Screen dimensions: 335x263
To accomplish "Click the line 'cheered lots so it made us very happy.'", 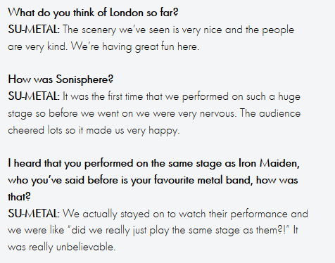I will click(94, 131).
